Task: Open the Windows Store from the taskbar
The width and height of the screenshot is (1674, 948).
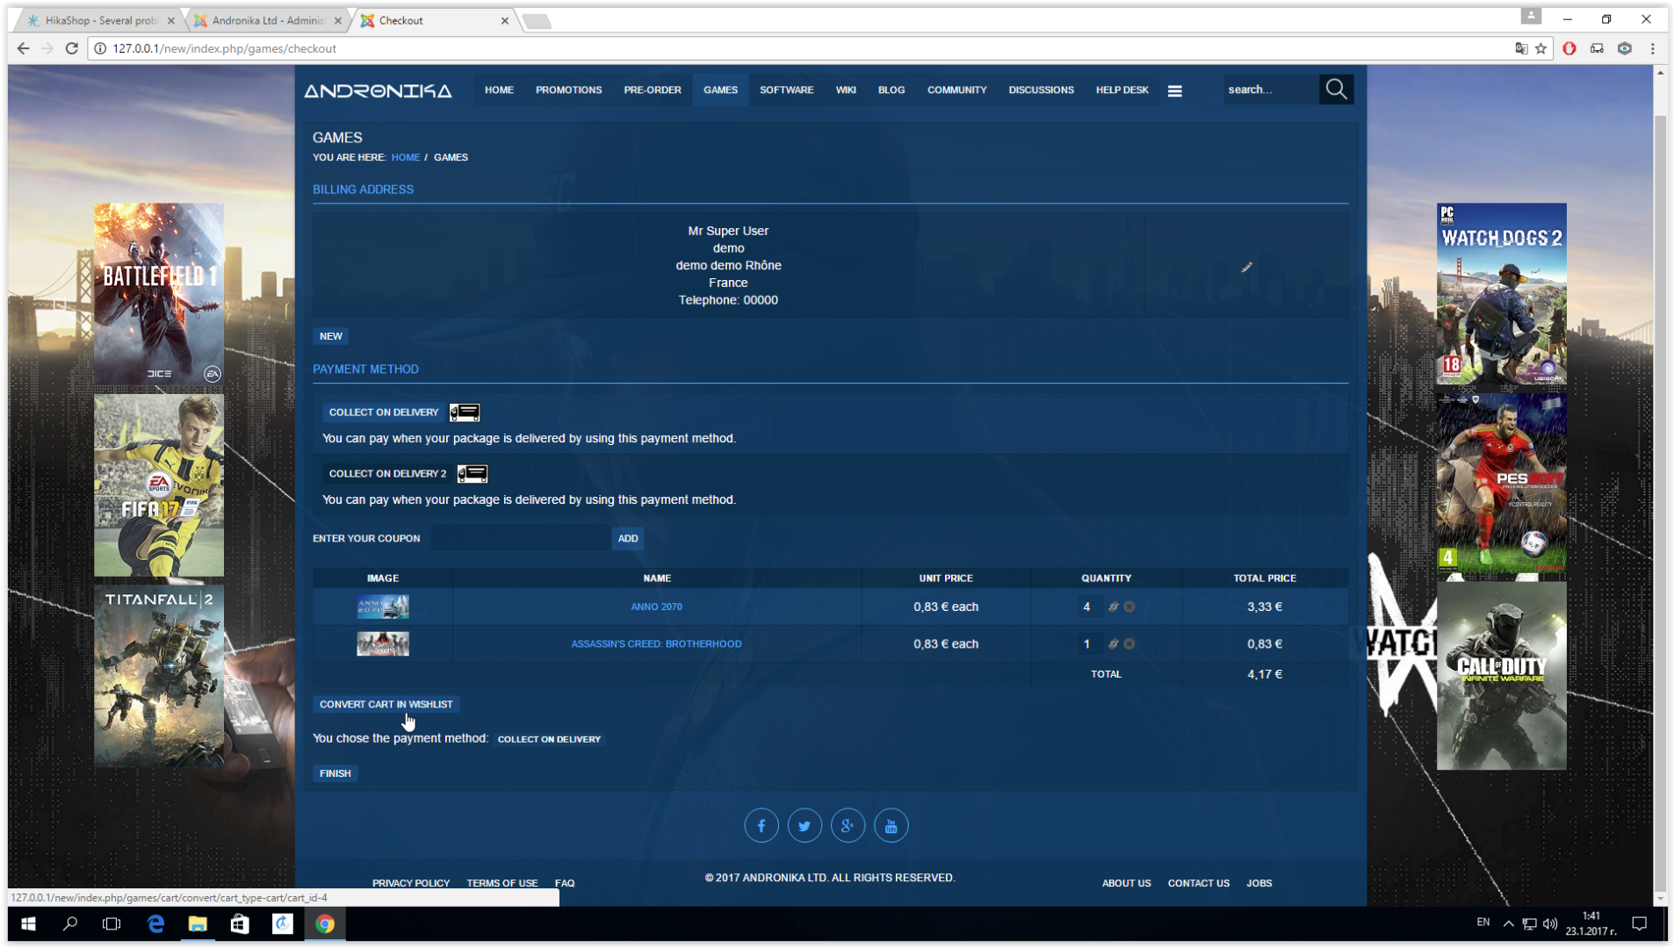Action: [240, 924]
